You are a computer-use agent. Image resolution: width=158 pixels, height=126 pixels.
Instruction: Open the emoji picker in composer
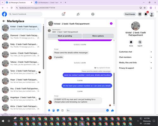coord(107,110)
